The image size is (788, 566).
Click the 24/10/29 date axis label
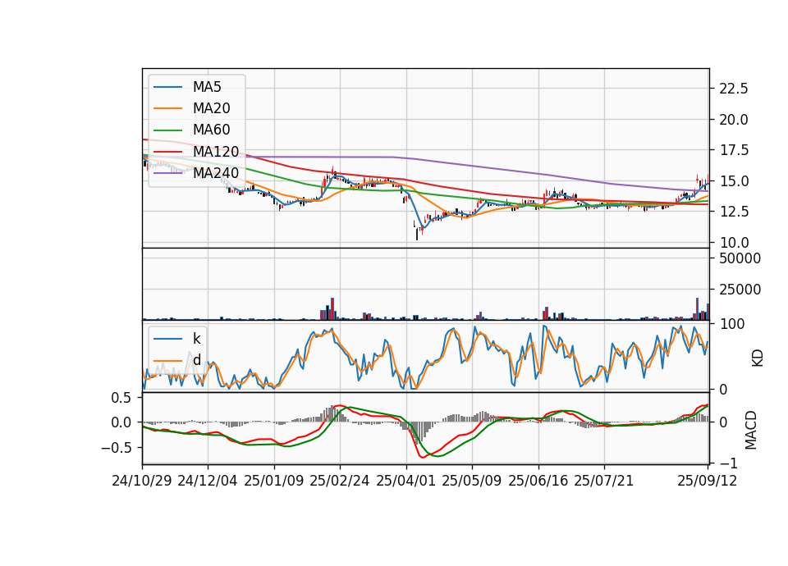(x=142, y=481)
